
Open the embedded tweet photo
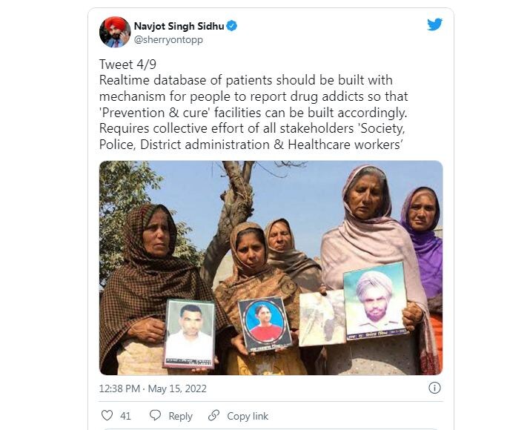point(271,268)
